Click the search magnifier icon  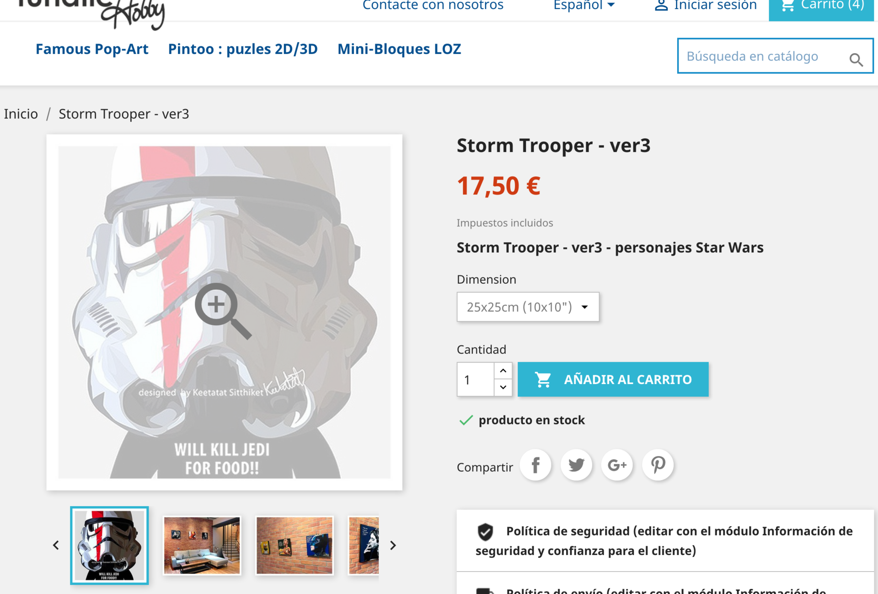(x=856, y=59)
